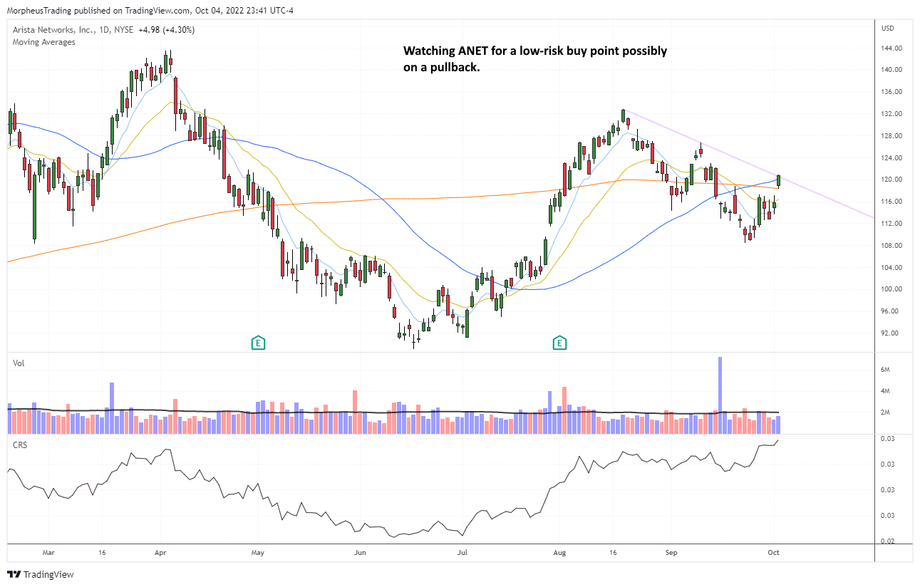Click the 120.00 price axis label
Screen dimensions: 920x587
tap(891, 180)
